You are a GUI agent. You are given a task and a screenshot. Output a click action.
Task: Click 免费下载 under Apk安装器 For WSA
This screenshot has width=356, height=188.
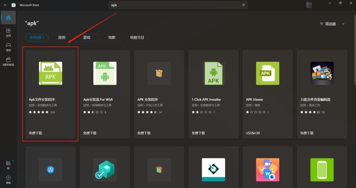pyautogui.click(x=90, y=133)
